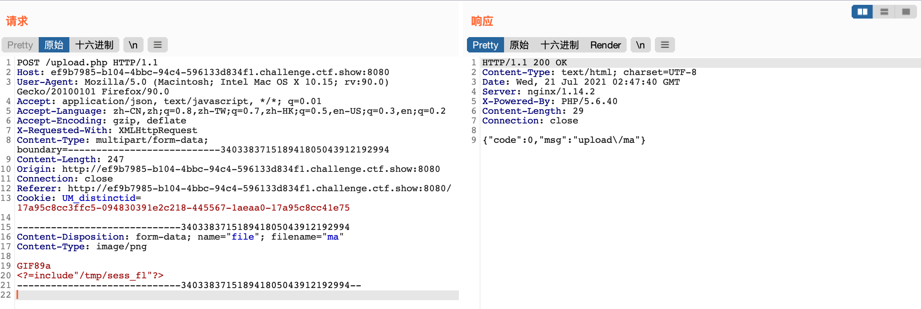Image resolution: width=921 pixels, height=309 pixels.
Task: Select the response 原始 tab
Action: click(x=519, y=45)
